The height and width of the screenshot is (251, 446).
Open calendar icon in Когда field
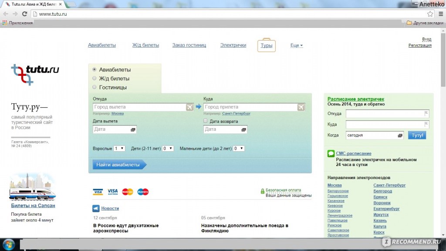point(400,136)
